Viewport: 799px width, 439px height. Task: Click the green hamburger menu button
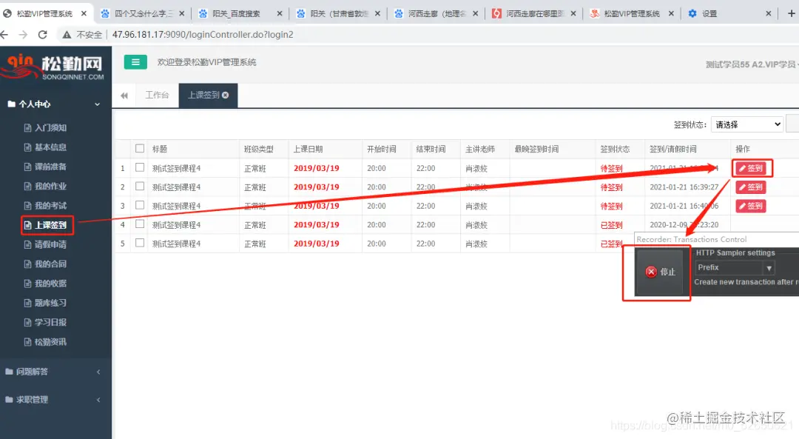135,62
